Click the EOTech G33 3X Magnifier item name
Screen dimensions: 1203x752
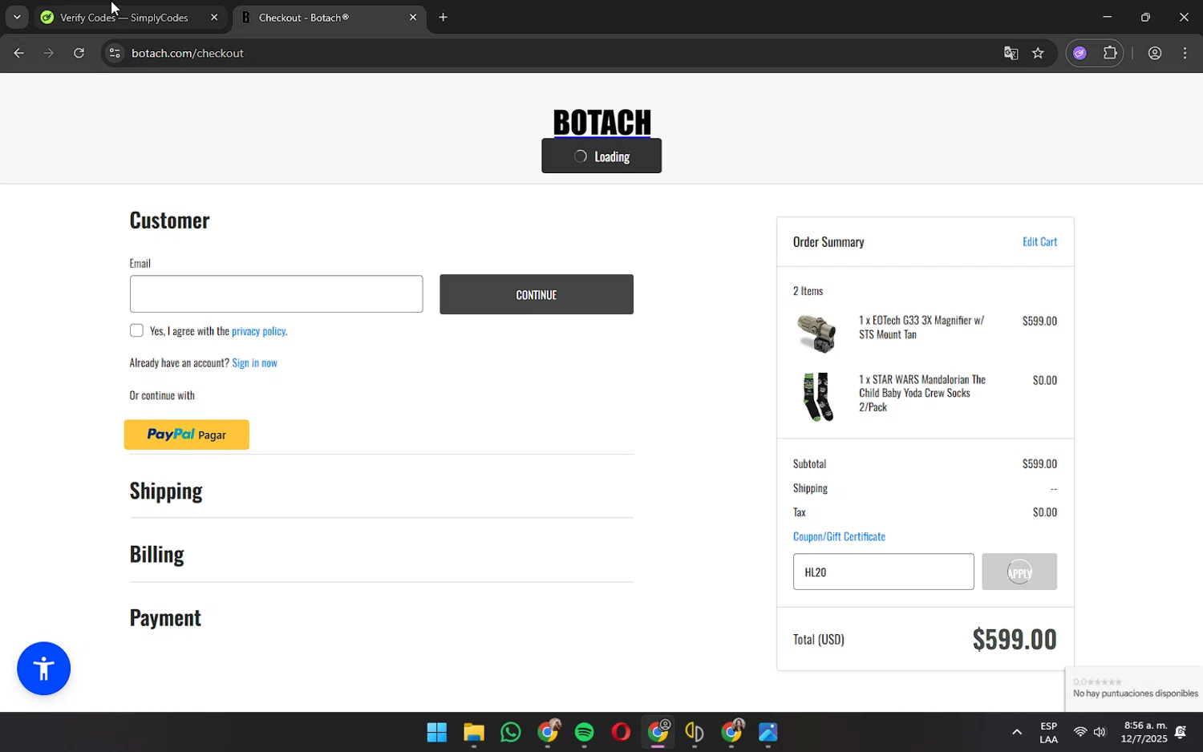[921, 327]
